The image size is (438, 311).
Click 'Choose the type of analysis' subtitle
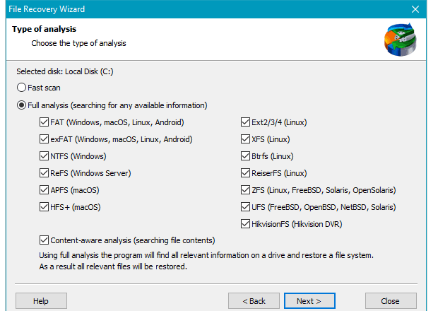click(79, 43)
